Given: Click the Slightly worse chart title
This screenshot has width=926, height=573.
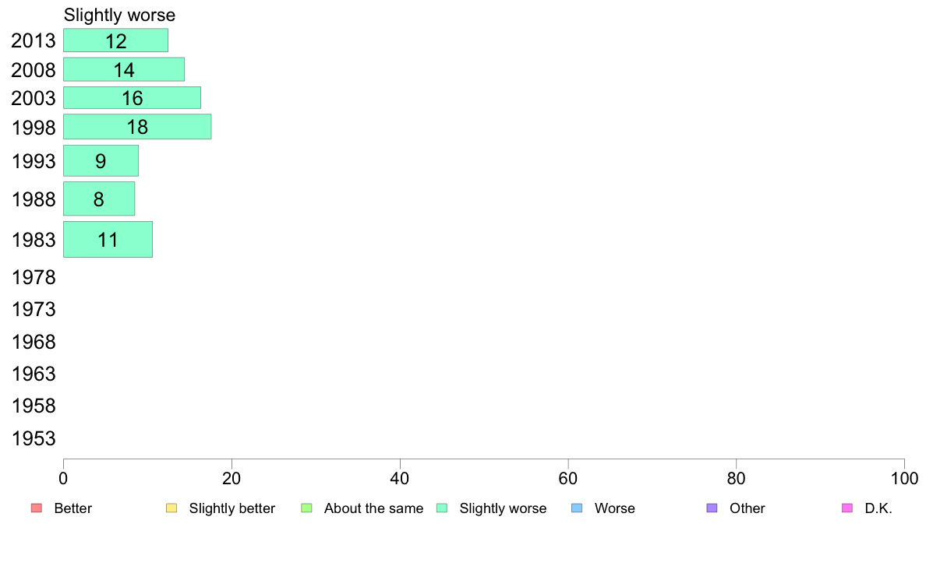Looking at the screenshot, I should tap(119, 15).
